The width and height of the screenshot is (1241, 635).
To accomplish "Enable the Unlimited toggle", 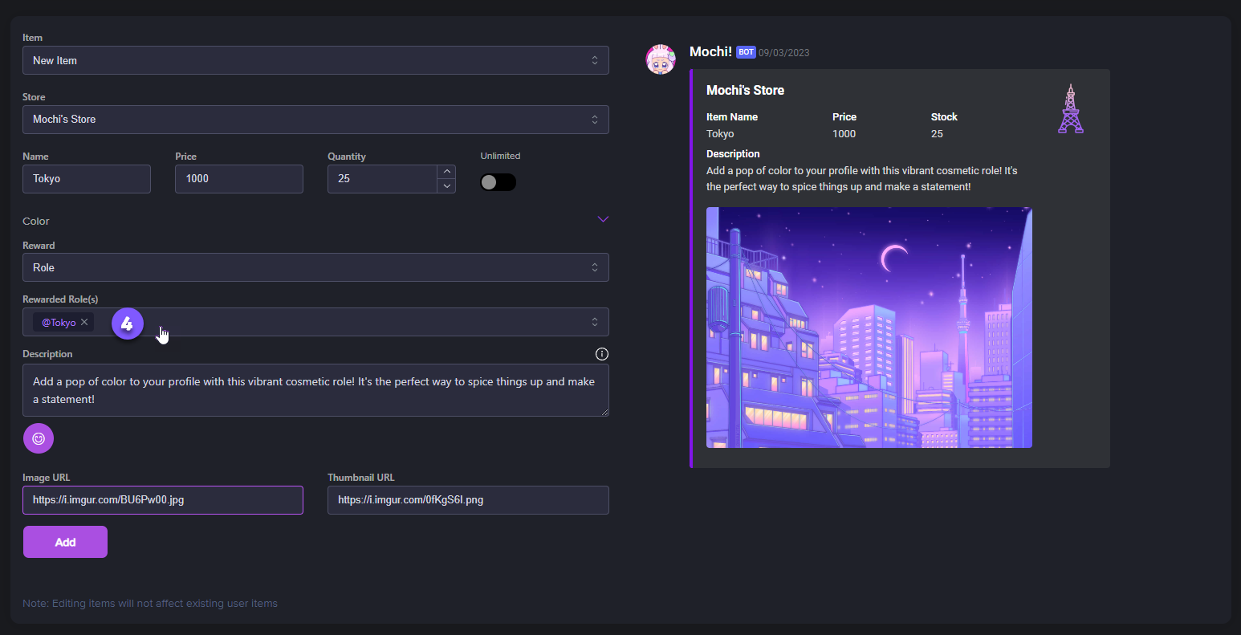I will 498,182.
